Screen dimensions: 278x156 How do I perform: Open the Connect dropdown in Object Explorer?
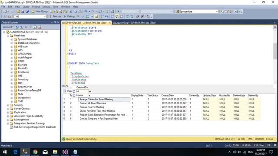point(8,27)
